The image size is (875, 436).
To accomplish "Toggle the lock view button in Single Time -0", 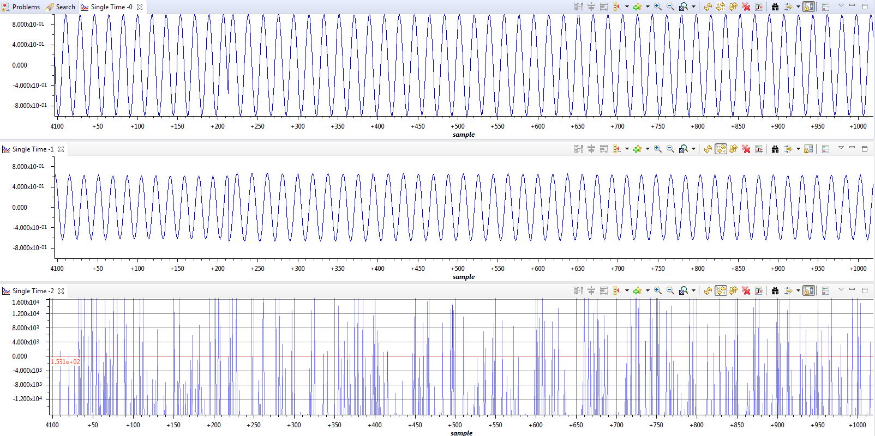I will [x=809, y=7].
